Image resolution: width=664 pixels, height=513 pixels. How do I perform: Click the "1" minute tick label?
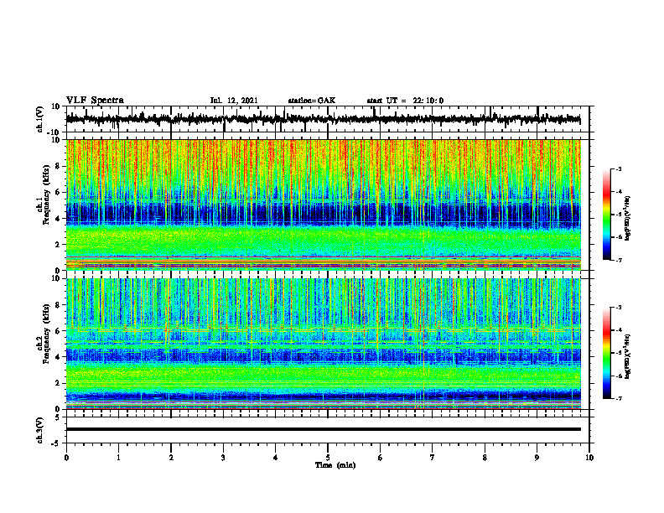pyautogui.click(x=118, y=458)
